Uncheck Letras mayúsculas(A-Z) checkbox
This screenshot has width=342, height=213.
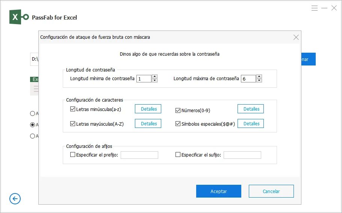pyautogui.click(x=73, y=124)
